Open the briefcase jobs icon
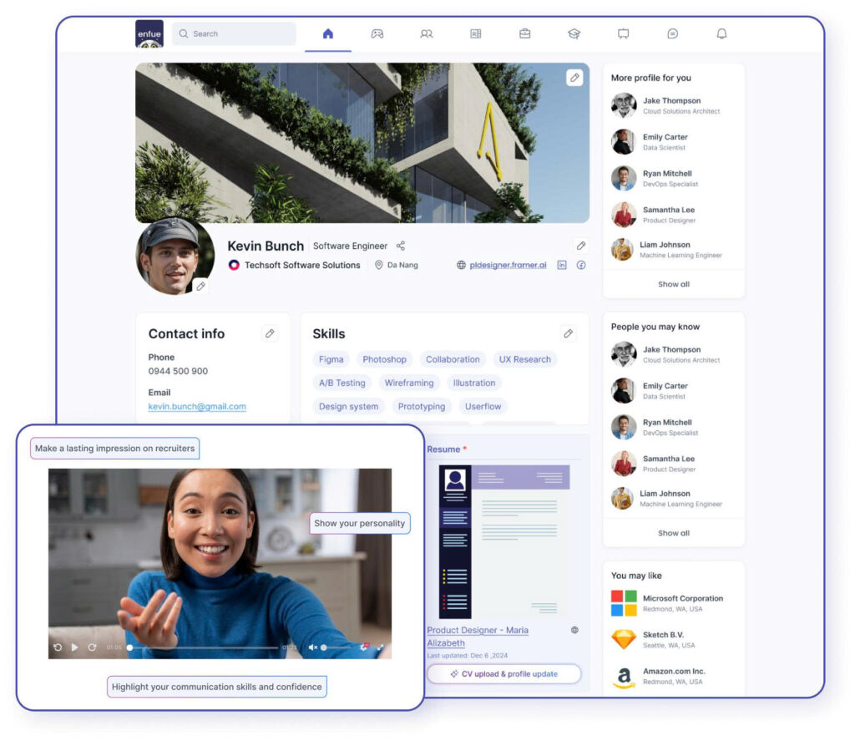Image resolution: width=855 pixels, height=741 pixels. coord(524,33)
